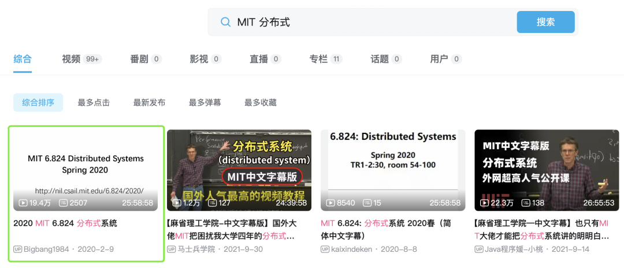
Task: Open the 专栏 tab with 11 results
Action: (326, 59)
